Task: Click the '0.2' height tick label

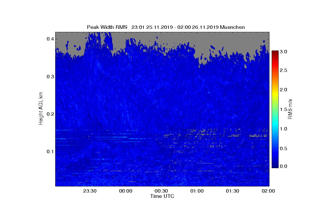Action: (x=50, y=114)
